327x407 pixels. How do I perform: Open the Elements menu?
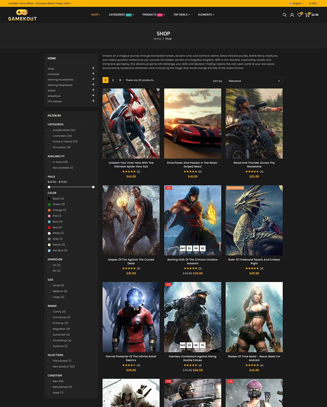click(x=206, y=15)
